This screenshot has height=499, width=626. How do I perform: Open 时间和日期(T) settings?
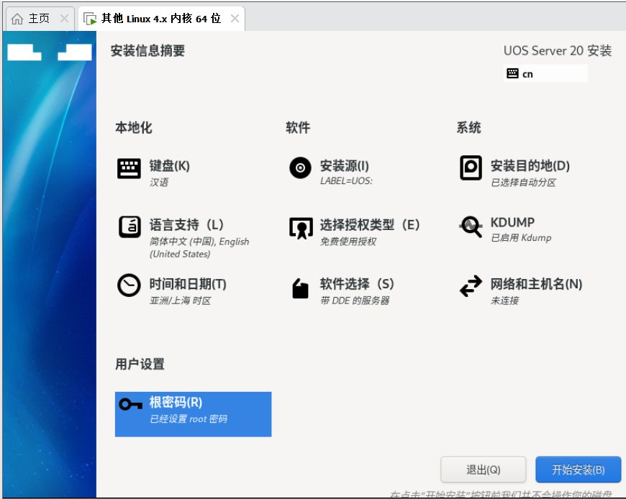pyautogui.click(x=188, y=284)
